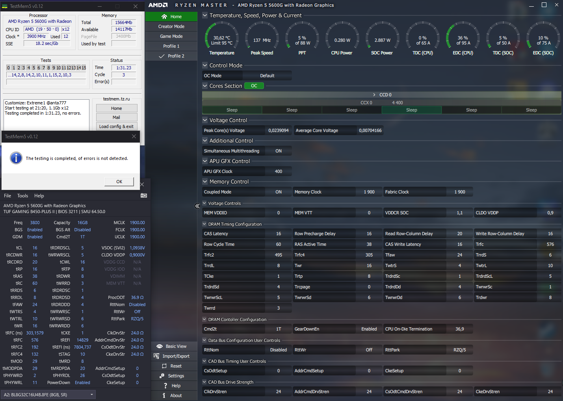Collapse the Additional Control section

[x=205, y=141]
